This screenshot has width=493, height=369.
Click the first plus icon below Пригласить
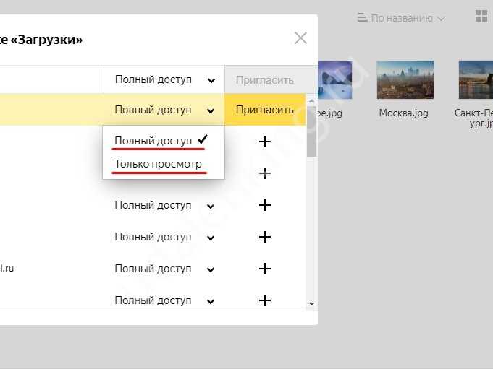[x=265, y=142]
